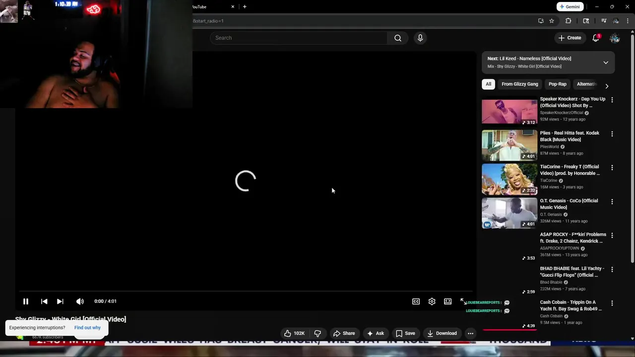635x357 pixels.
Task: Open Chrome media controls icon
Action: tap(604, 21)
